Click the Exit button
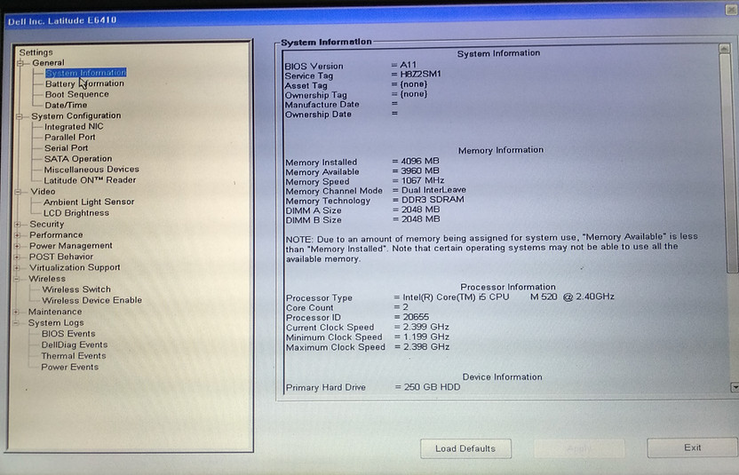 [692, 447]
